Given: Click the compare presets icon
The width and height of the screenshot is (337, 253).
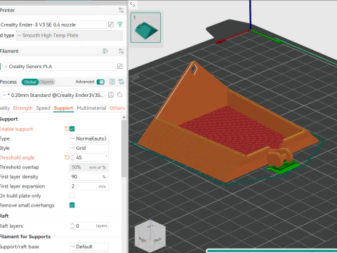Looking at the screenshot, I should pos(121,82).
